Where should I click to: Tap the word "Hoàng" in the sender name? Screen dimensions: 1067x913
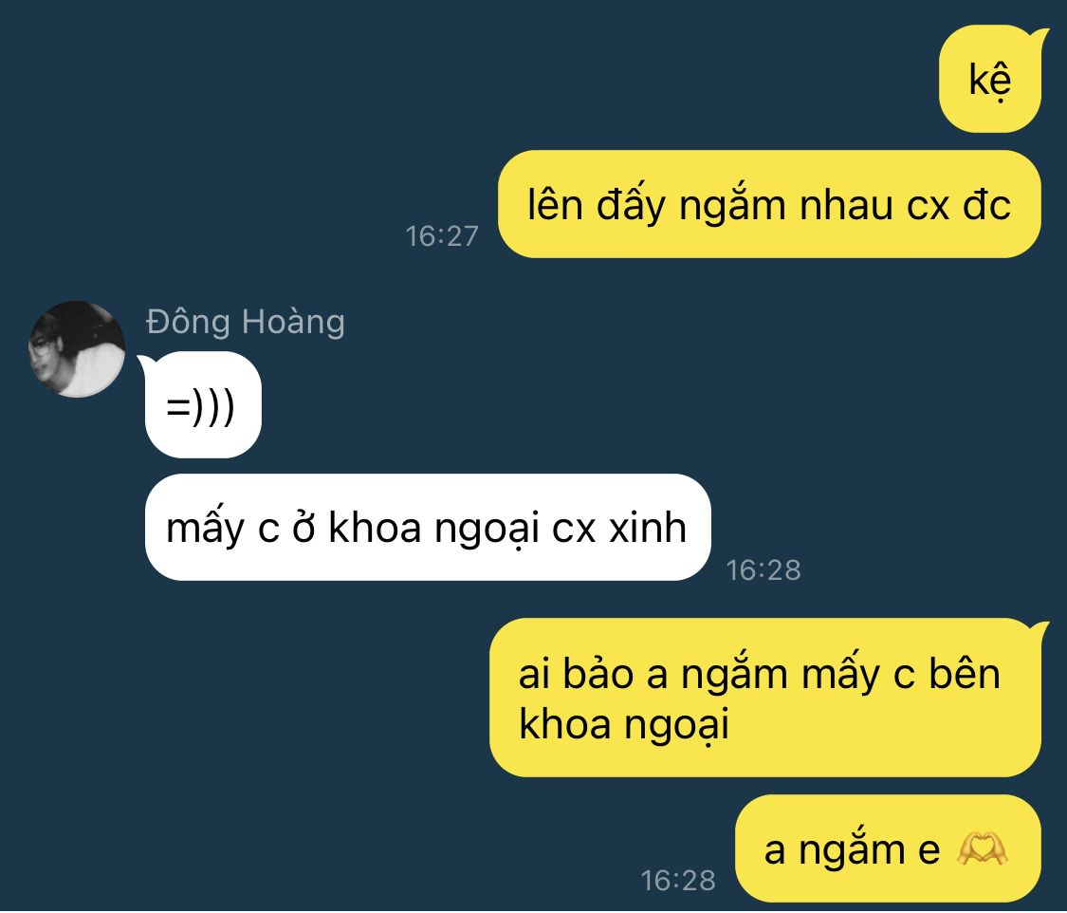[x=293, y=322]
